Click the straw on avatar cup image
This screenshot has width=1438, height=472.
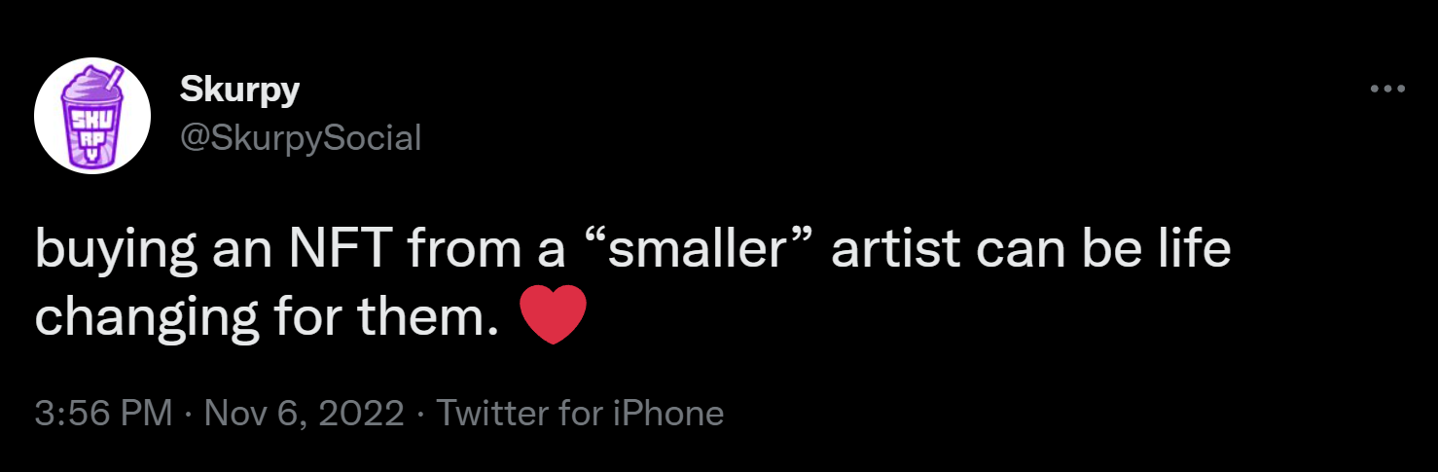[x=114, y=78]
